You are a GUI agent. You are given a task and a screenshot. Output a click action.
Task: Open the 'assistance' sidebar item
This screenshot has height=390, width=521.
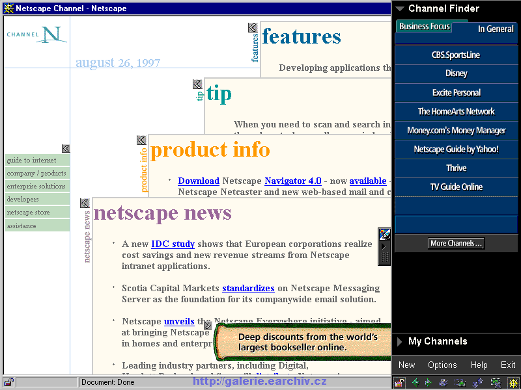(x=37, y=226)
